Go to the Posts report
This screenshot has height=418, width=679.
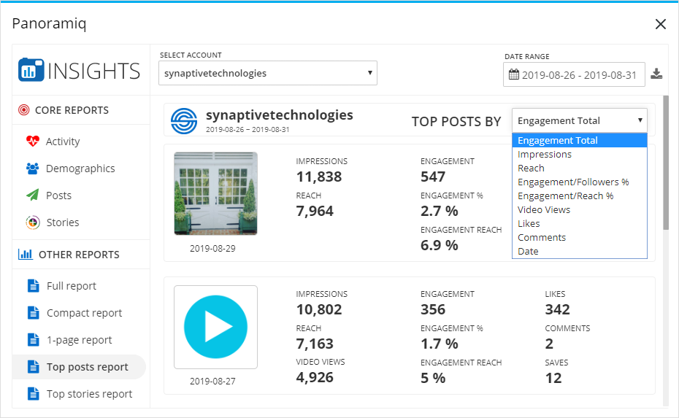58,196
